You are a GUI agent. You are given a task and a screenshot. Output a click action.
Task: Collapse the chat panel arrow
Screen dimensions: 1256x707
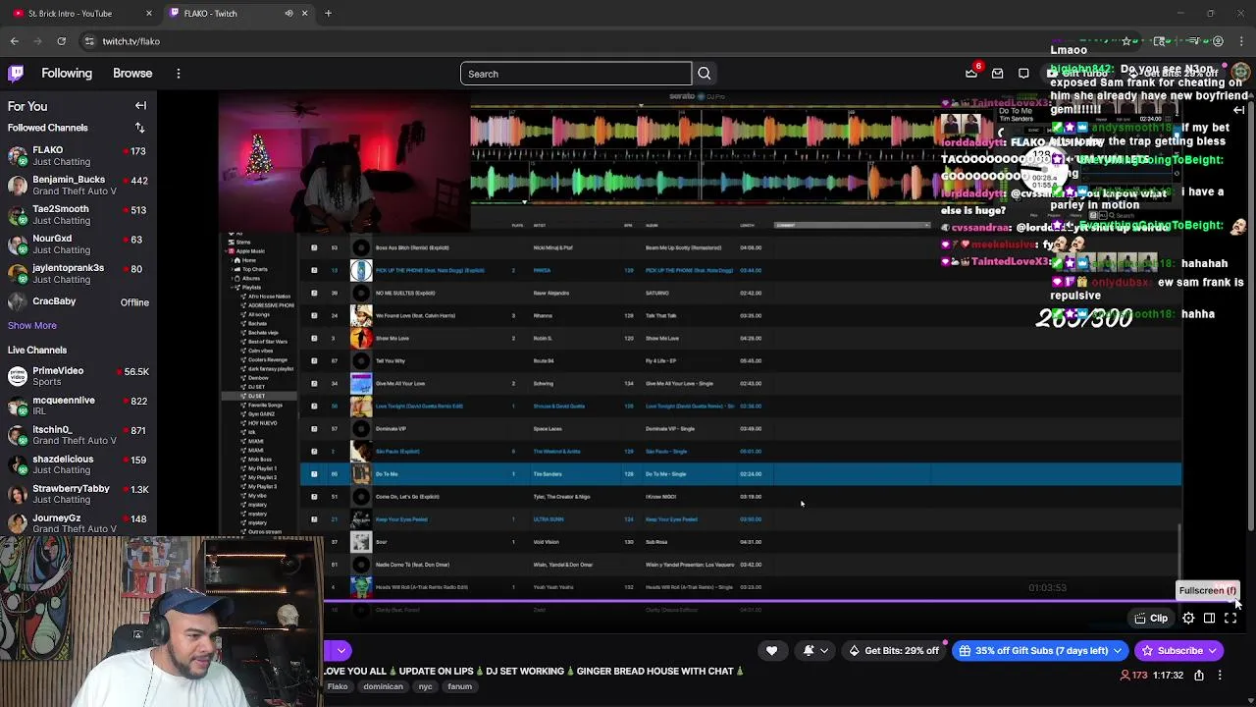click(1238, 111)
